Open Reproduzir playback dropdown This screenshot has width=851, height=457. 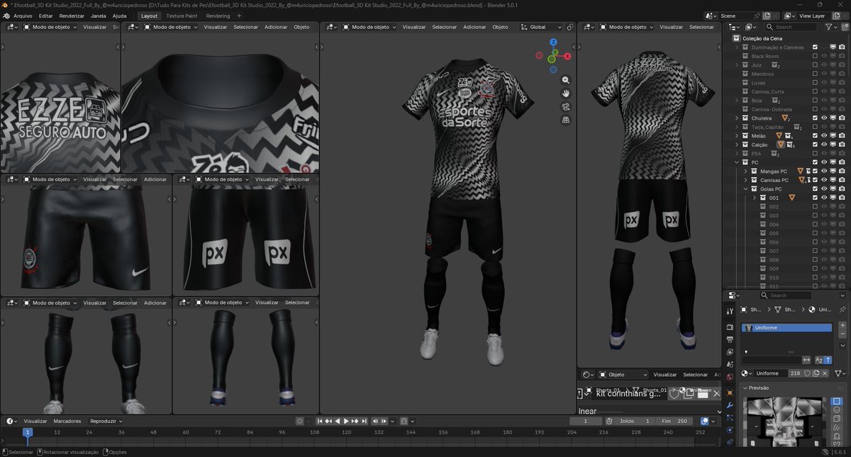pyautogui.click(x=106, y=421)
